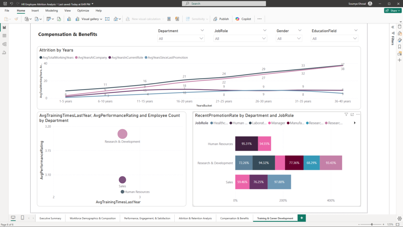This screenshot has width=403, height=227.
Task: Switch to desktop layout view
Action: click(13, 218)
